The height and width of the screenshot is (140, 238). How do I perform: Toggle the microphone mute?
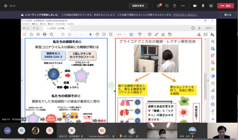(x=203, y=6)
